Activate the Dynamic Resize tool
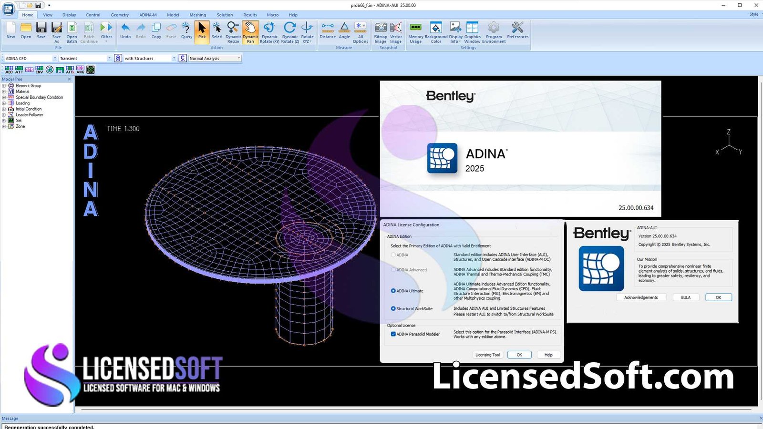763x429 pixels. tap(233, 32)
